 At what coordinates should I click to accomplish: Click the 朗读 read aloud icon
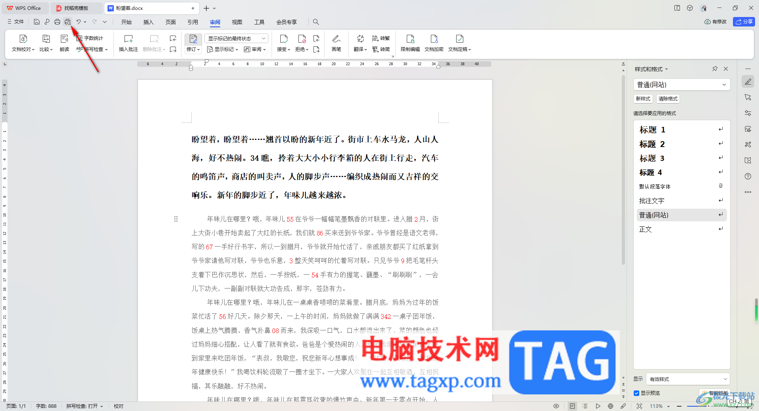pyautogui.click(x=64, y=43)
